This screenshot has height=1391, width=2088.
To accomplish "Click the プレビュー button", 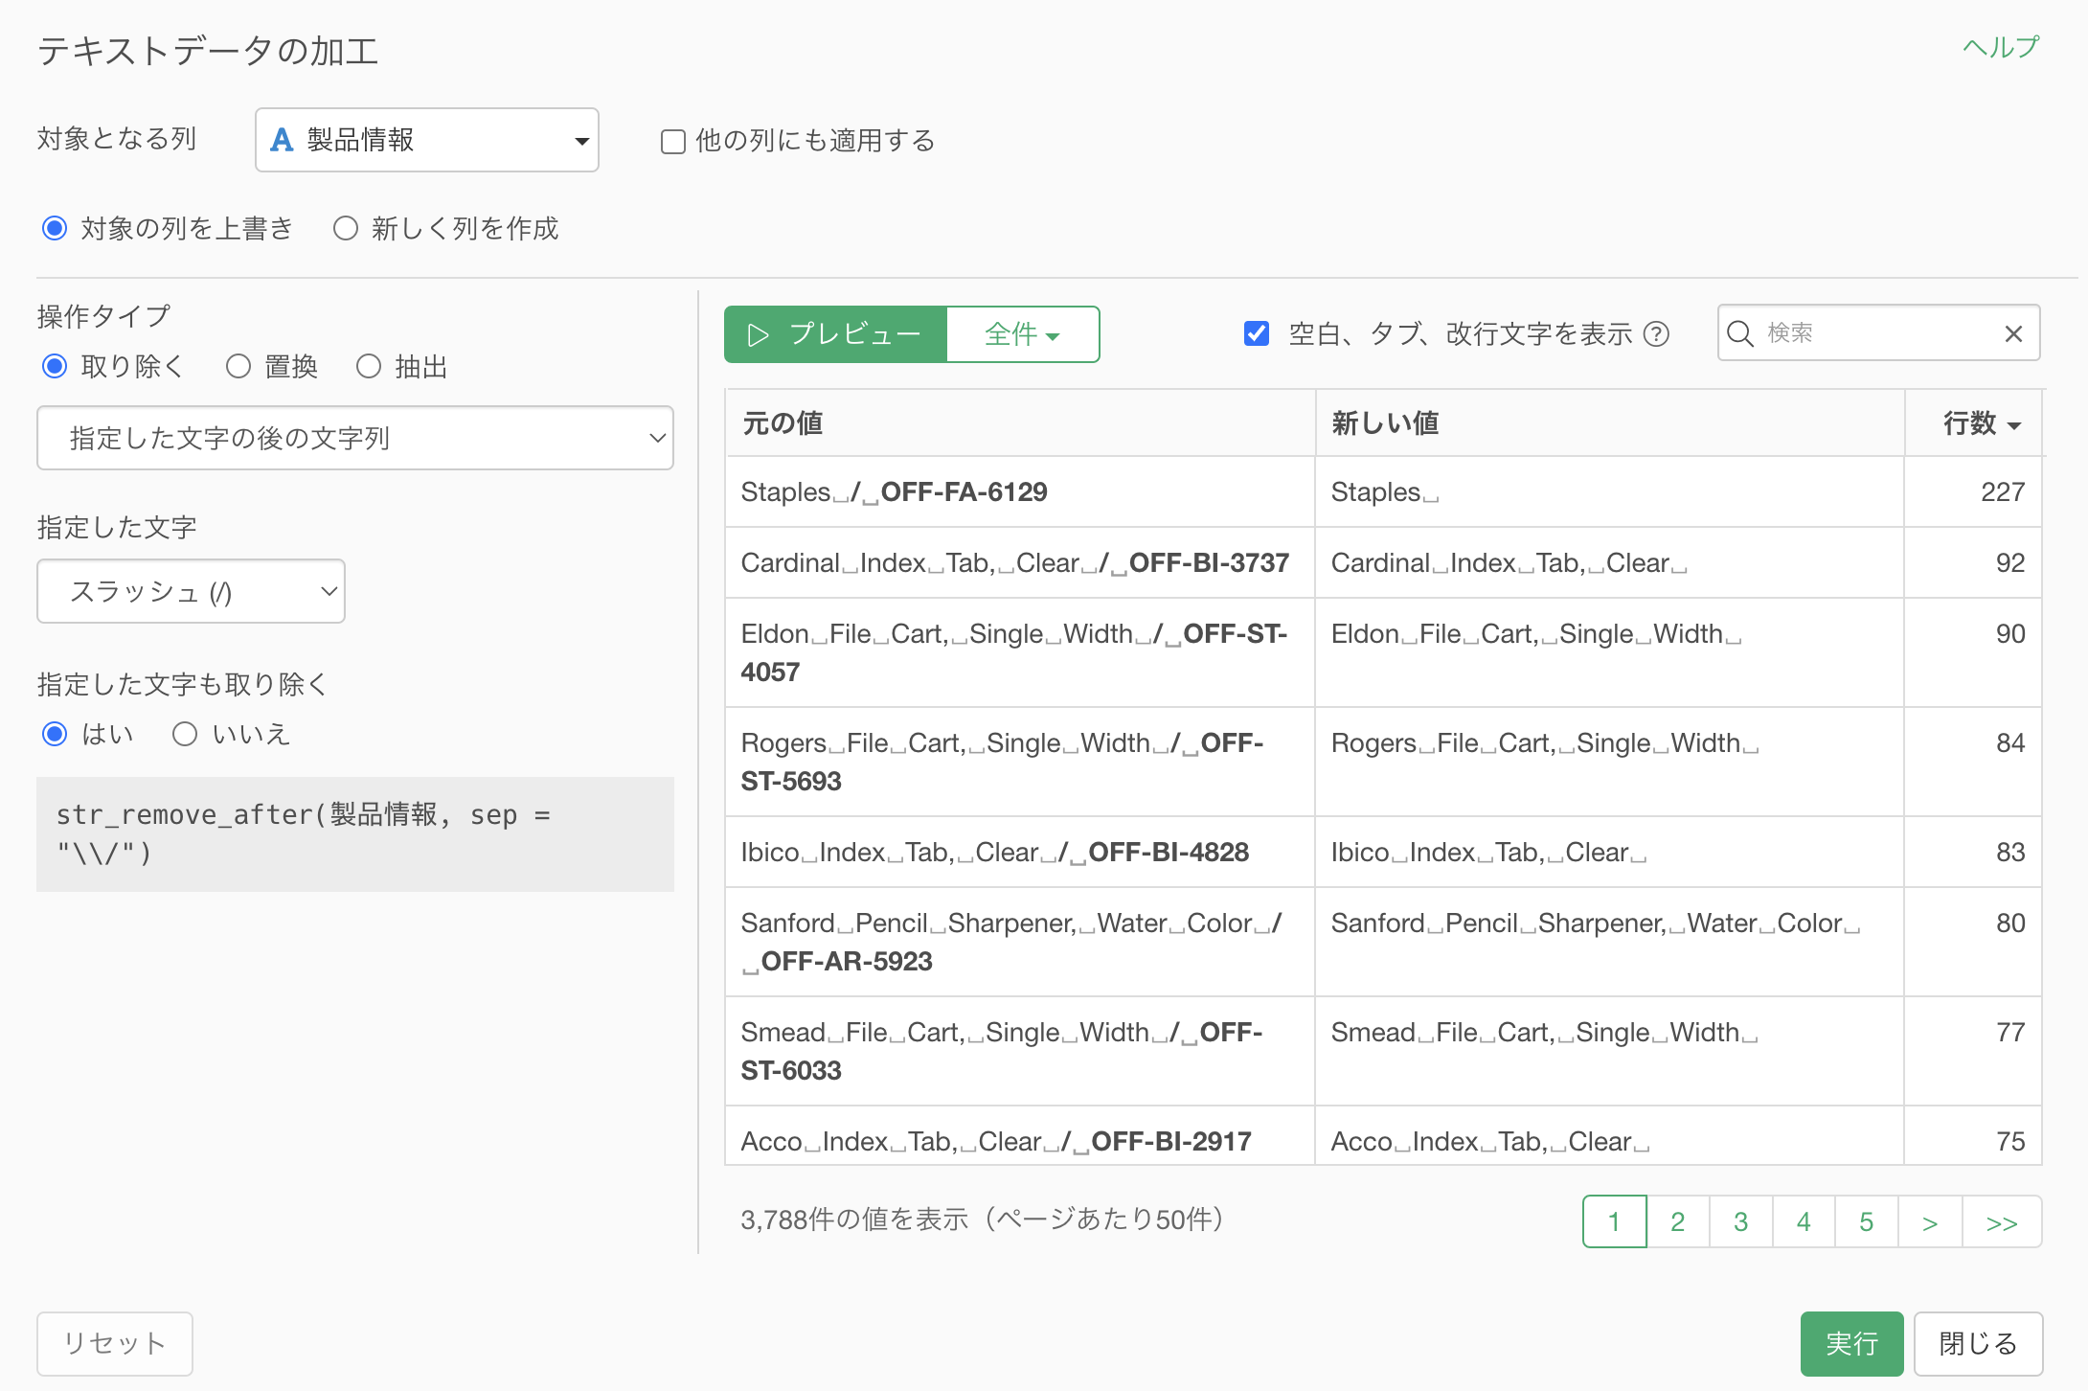I will coord(835,334).
